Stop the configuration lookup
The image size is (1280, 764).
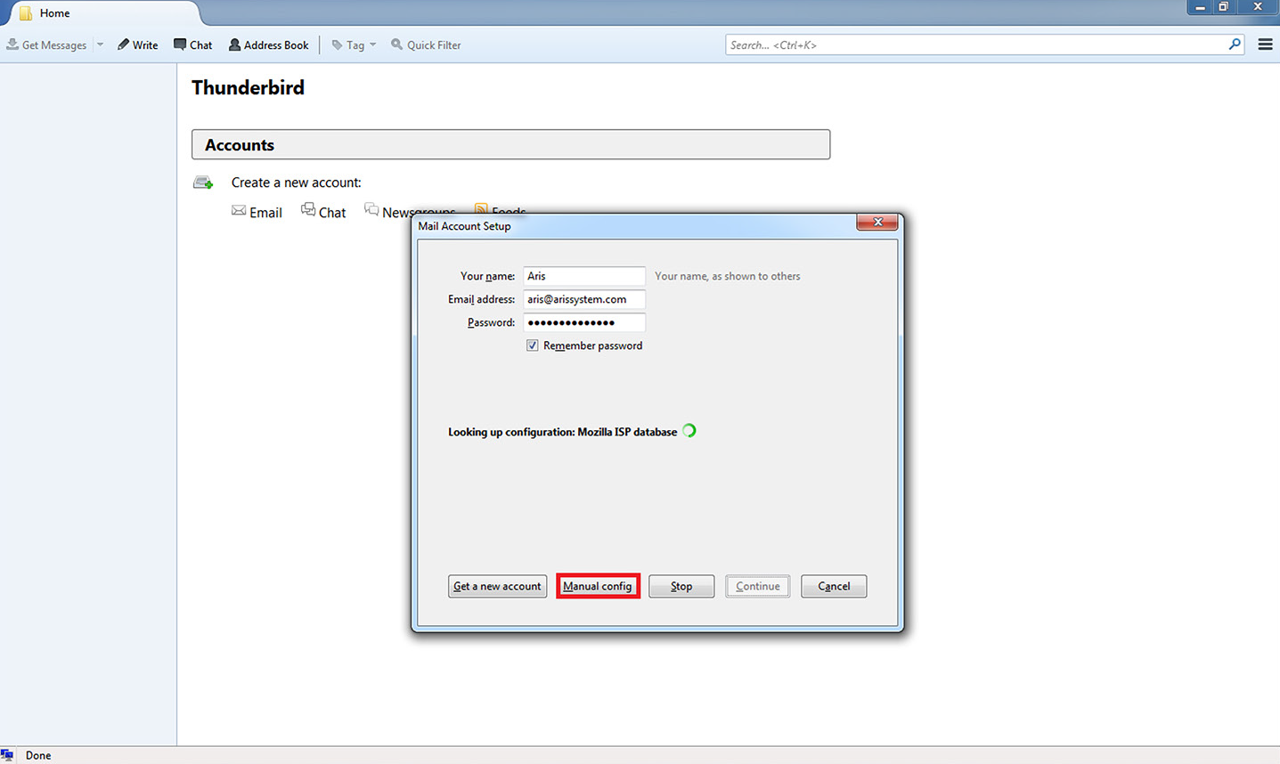coord(681,586)
